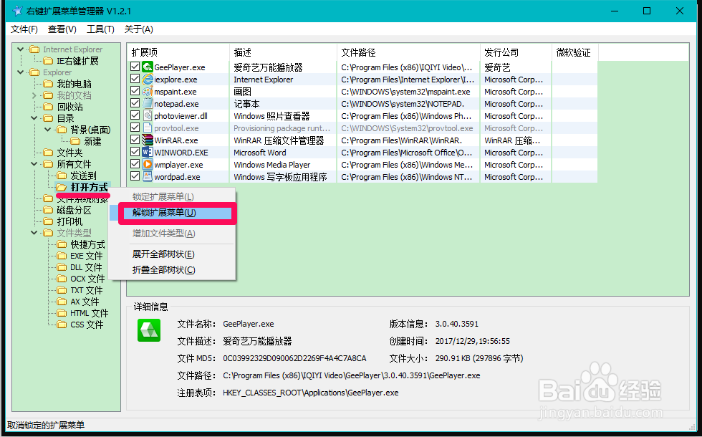
Task: Click the WINWORD.EXE Word icon
Action: (x=148, y=152)
